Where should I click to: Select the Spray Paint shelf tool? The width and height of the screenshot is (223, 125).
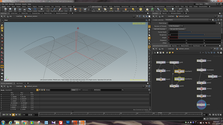tap(60, 10)
